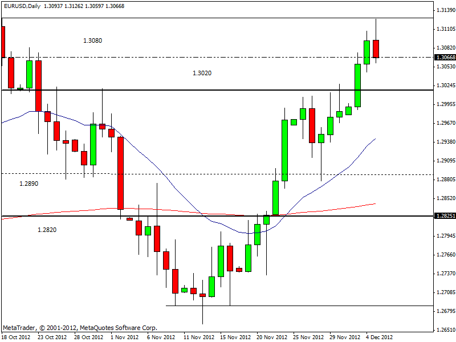Click the 1.26510 price axis label
Viewport: 456px width, 342px height.
click(445, 329)
